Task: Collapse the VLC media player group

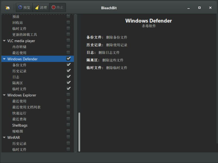Action: point(4,41)
